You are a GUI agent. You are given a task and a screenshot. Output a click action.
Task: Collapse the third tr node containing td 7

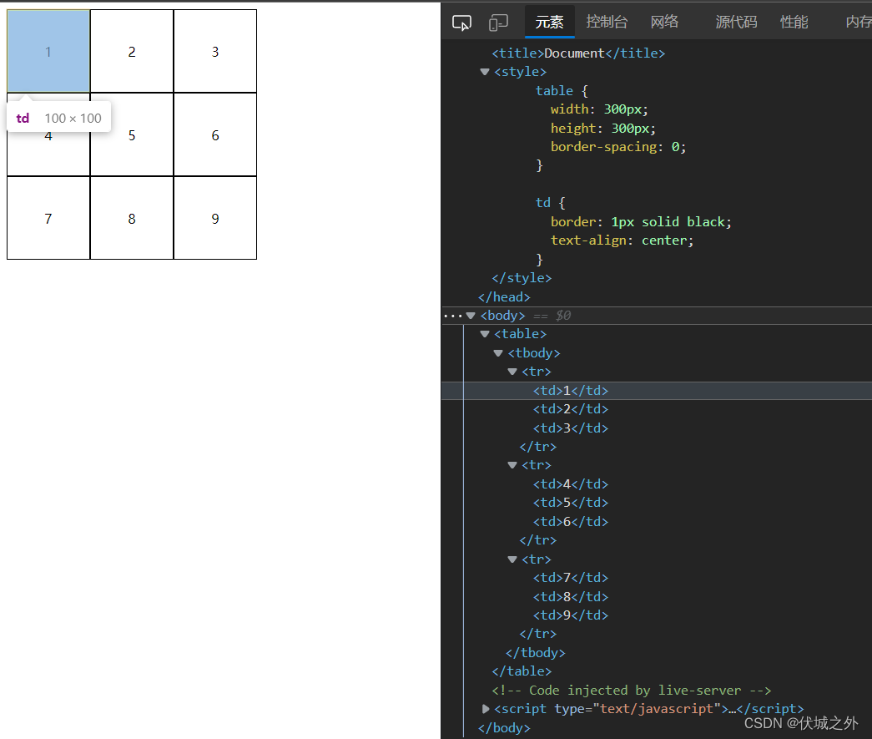click(512, 559)
